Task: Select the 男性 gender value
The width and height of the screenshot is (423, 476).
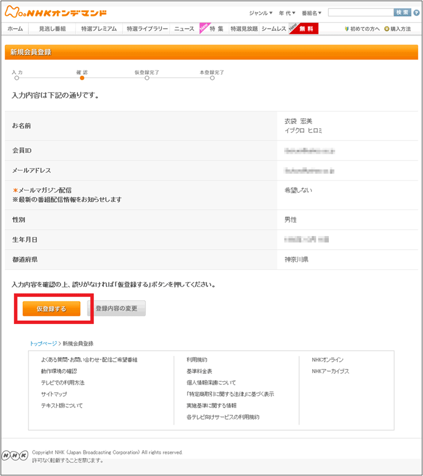Action: coord(290,220)
